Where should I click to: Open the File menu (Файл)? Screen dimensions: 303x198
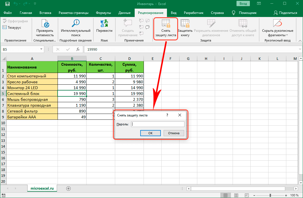8,13
